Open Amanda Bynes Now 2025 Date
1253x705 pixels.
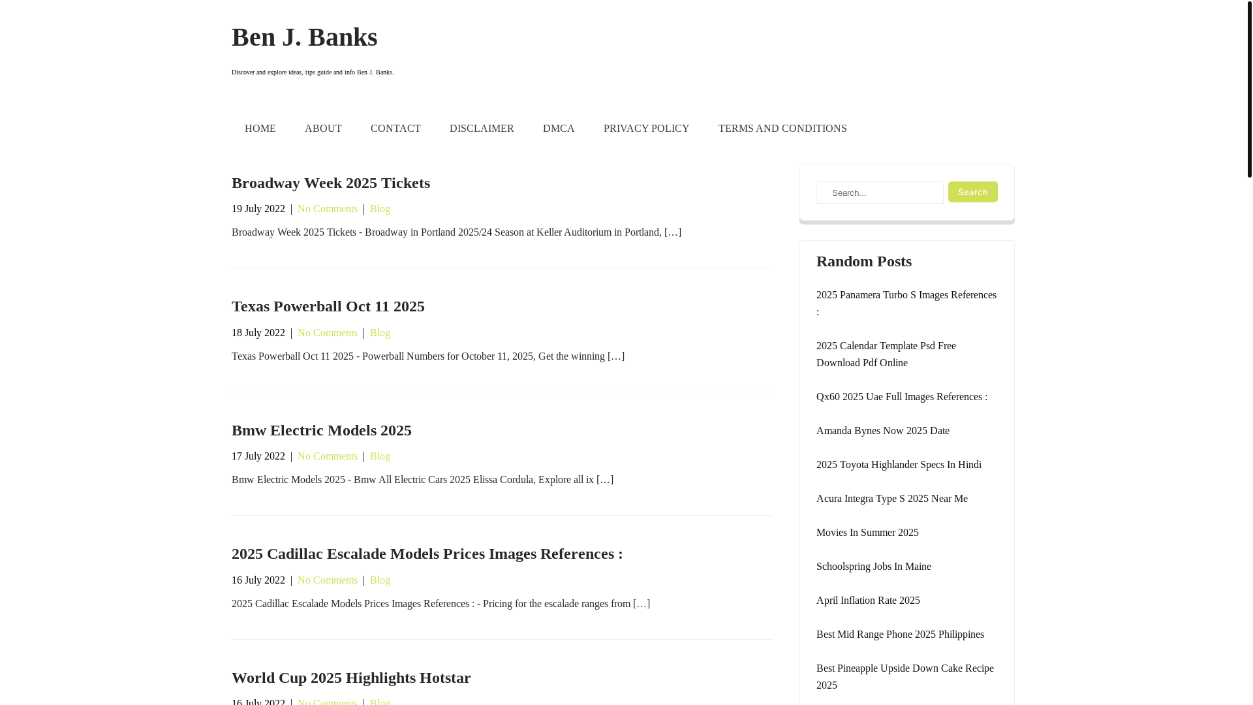(x=883, y=431)
